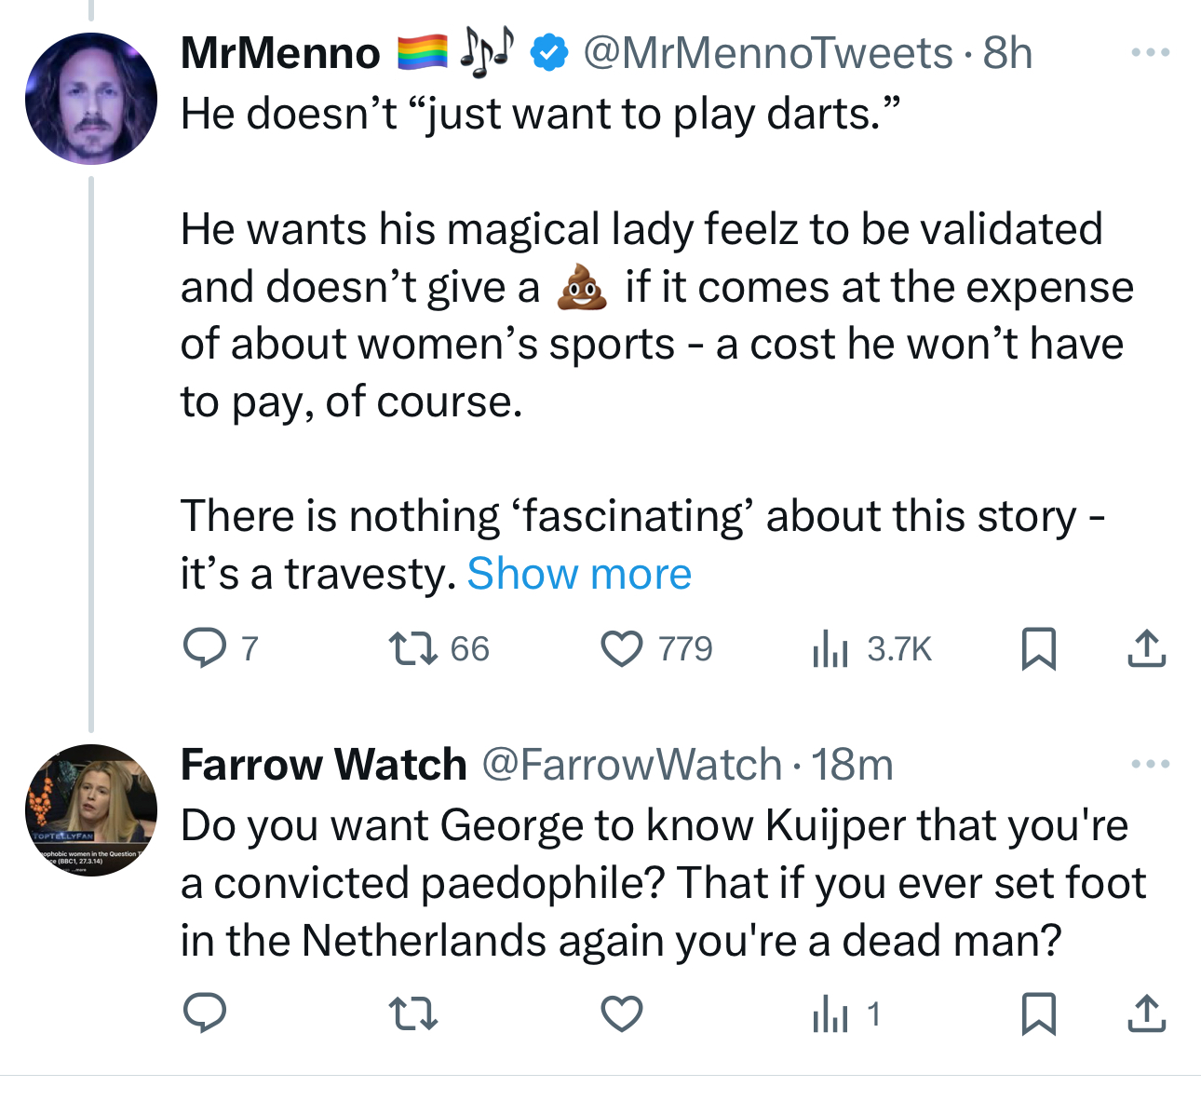The image size is (1201, 1101).
Task: Go to @MrMennoTweets handle link
Action: point(767,53)
